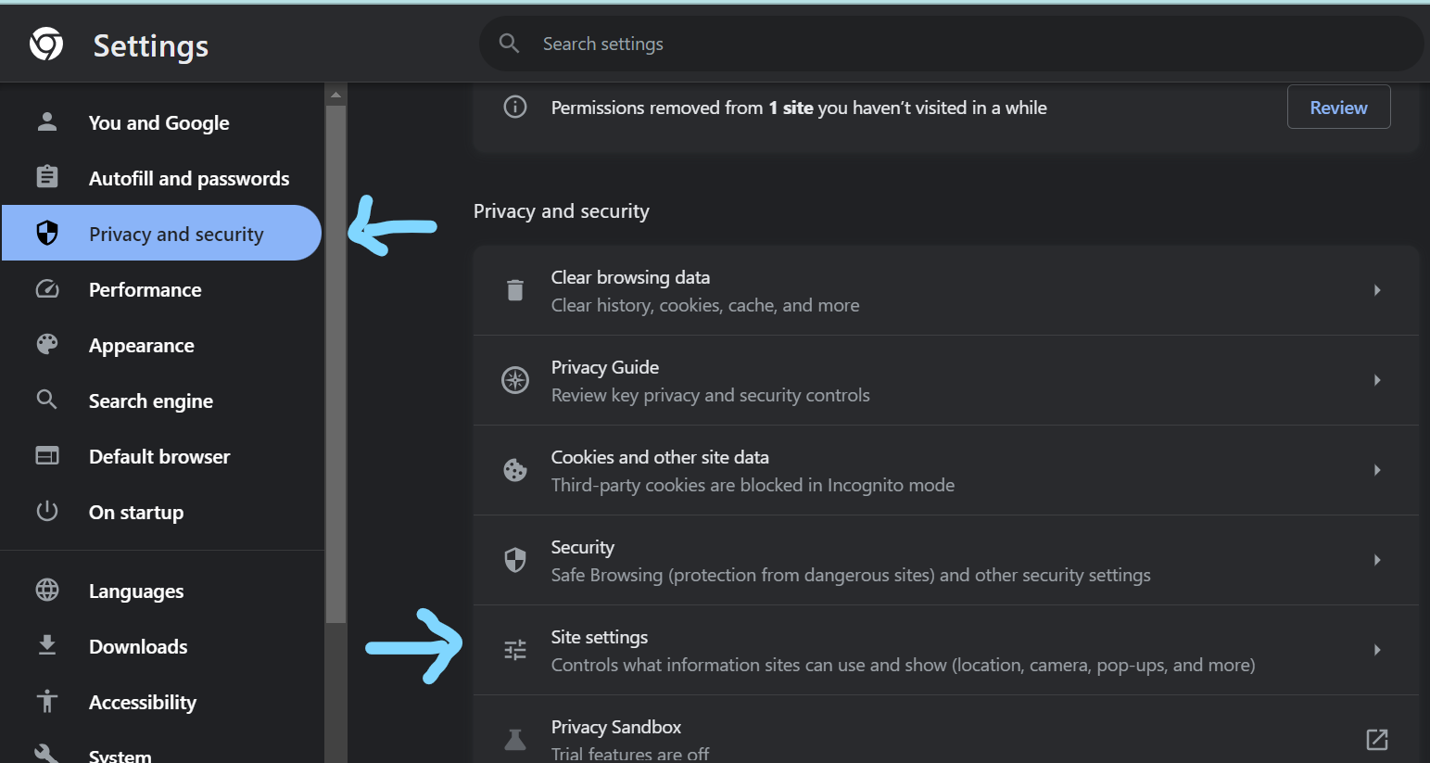Open Clear browsing data
The image size is (1430, 763).
tap(946, 290)
